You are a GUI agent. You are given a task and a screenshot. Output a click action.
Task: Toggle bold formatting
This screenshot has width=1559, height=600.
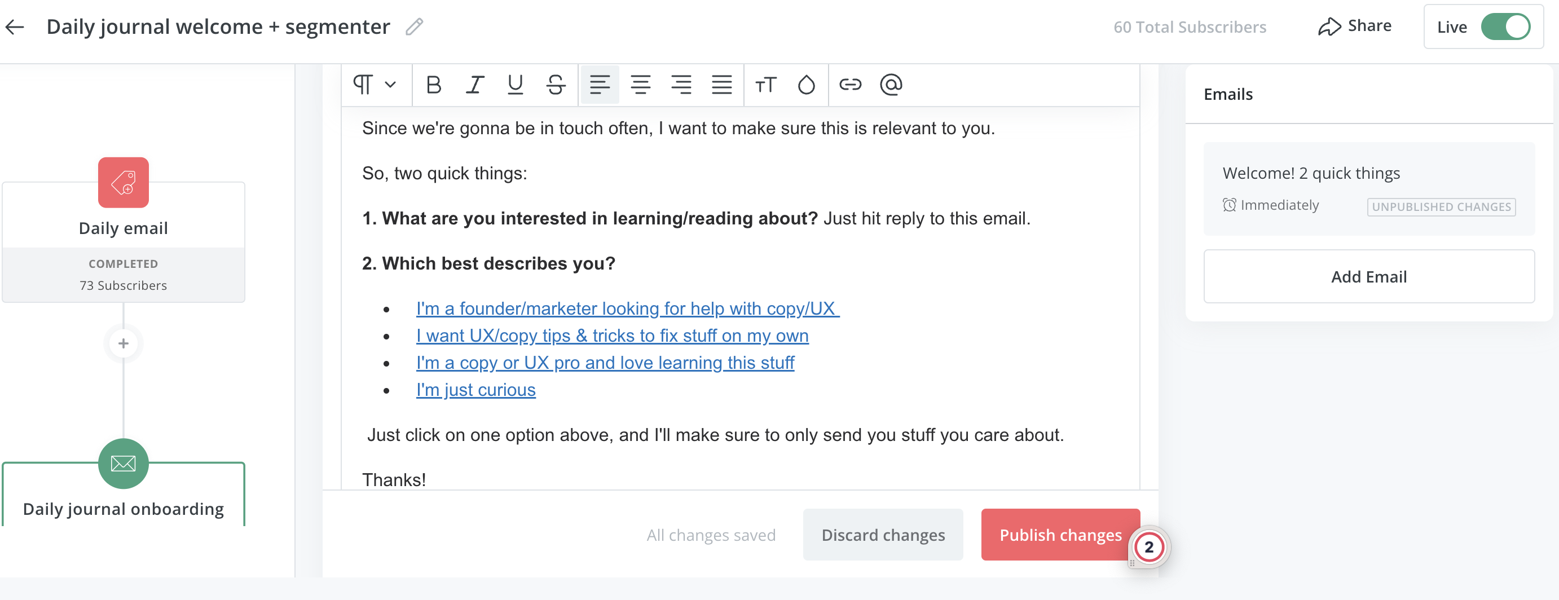[433, 85]
